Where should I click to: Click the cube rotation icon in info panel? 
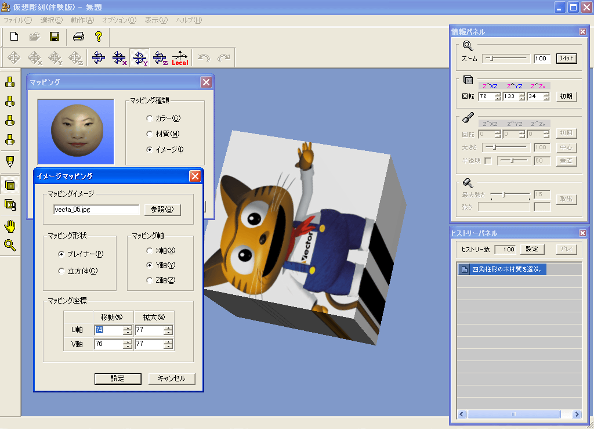coord(468,80)
